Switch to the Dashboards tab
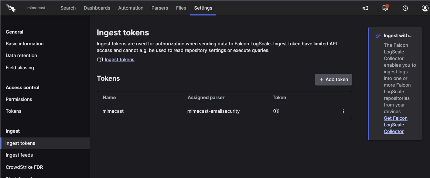Screen dimensions: 430x178 (97, 8)
